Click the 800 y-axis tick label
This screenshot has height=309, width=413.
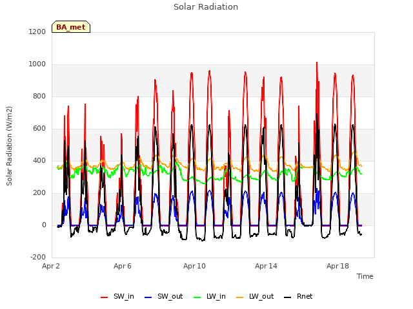tap(39, 97)
